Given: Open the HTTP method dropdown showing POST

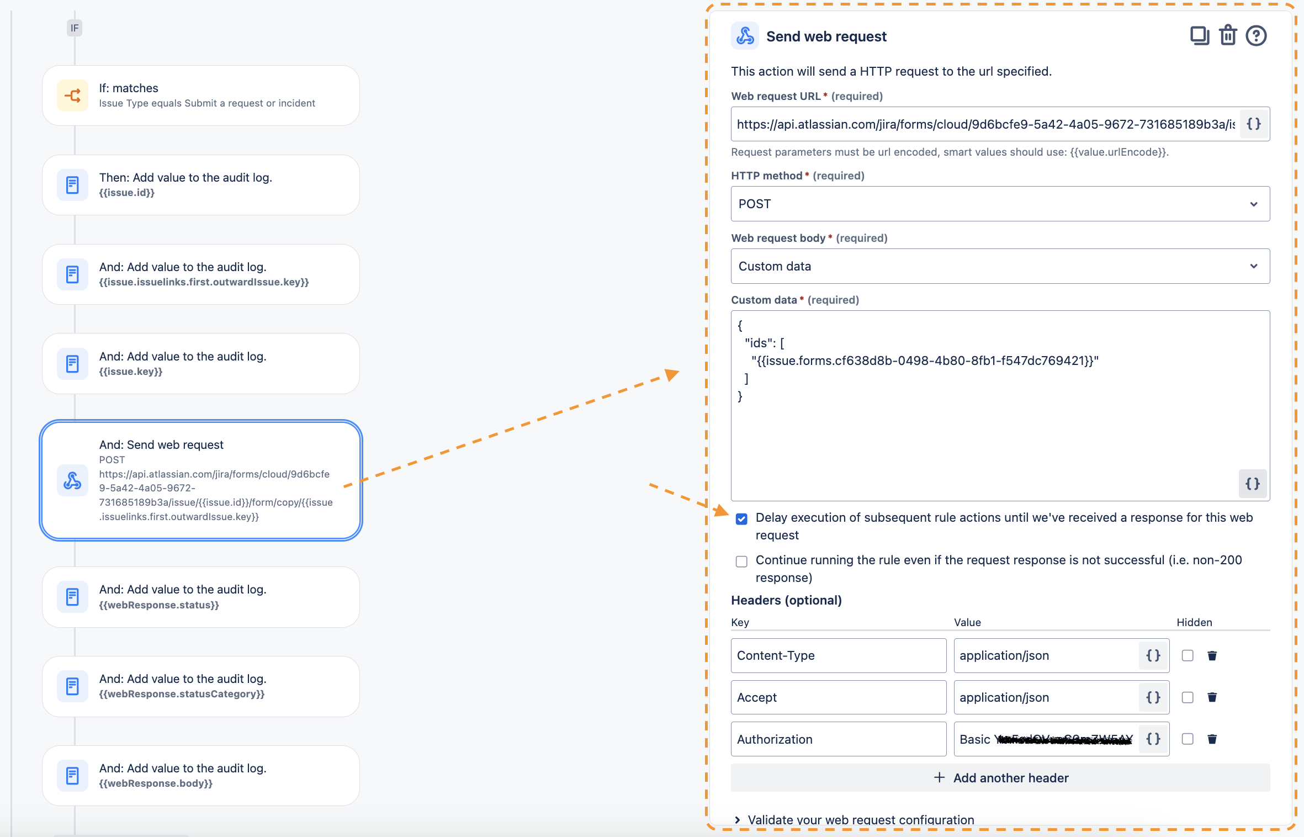Looking at the screenshot, I should click(x=1000, y=204).
